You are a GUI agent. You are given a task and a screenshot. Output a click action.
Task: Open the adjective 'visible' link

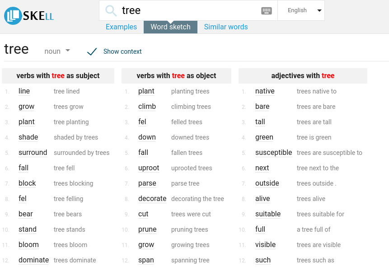265,244
